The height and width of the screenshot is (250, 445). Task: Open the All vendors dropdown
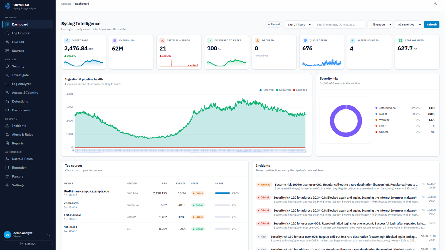380,24
